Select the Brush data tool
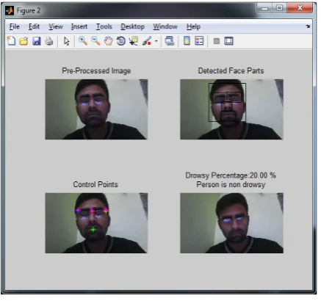Screen dimensions: 321x301 point(147,41)
